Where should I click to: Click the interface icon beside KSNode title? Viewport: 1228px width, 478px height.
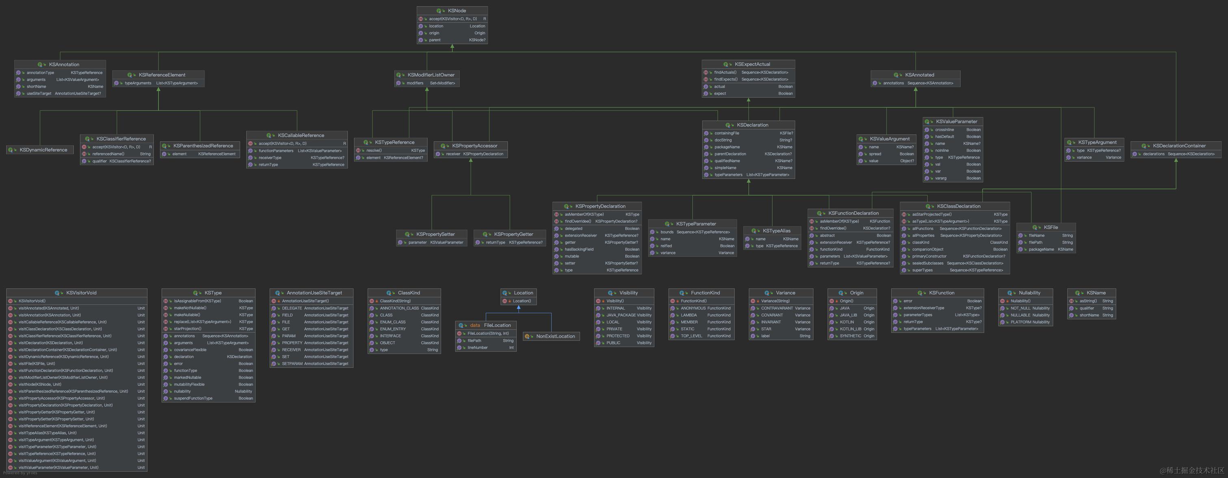(439, 11)
